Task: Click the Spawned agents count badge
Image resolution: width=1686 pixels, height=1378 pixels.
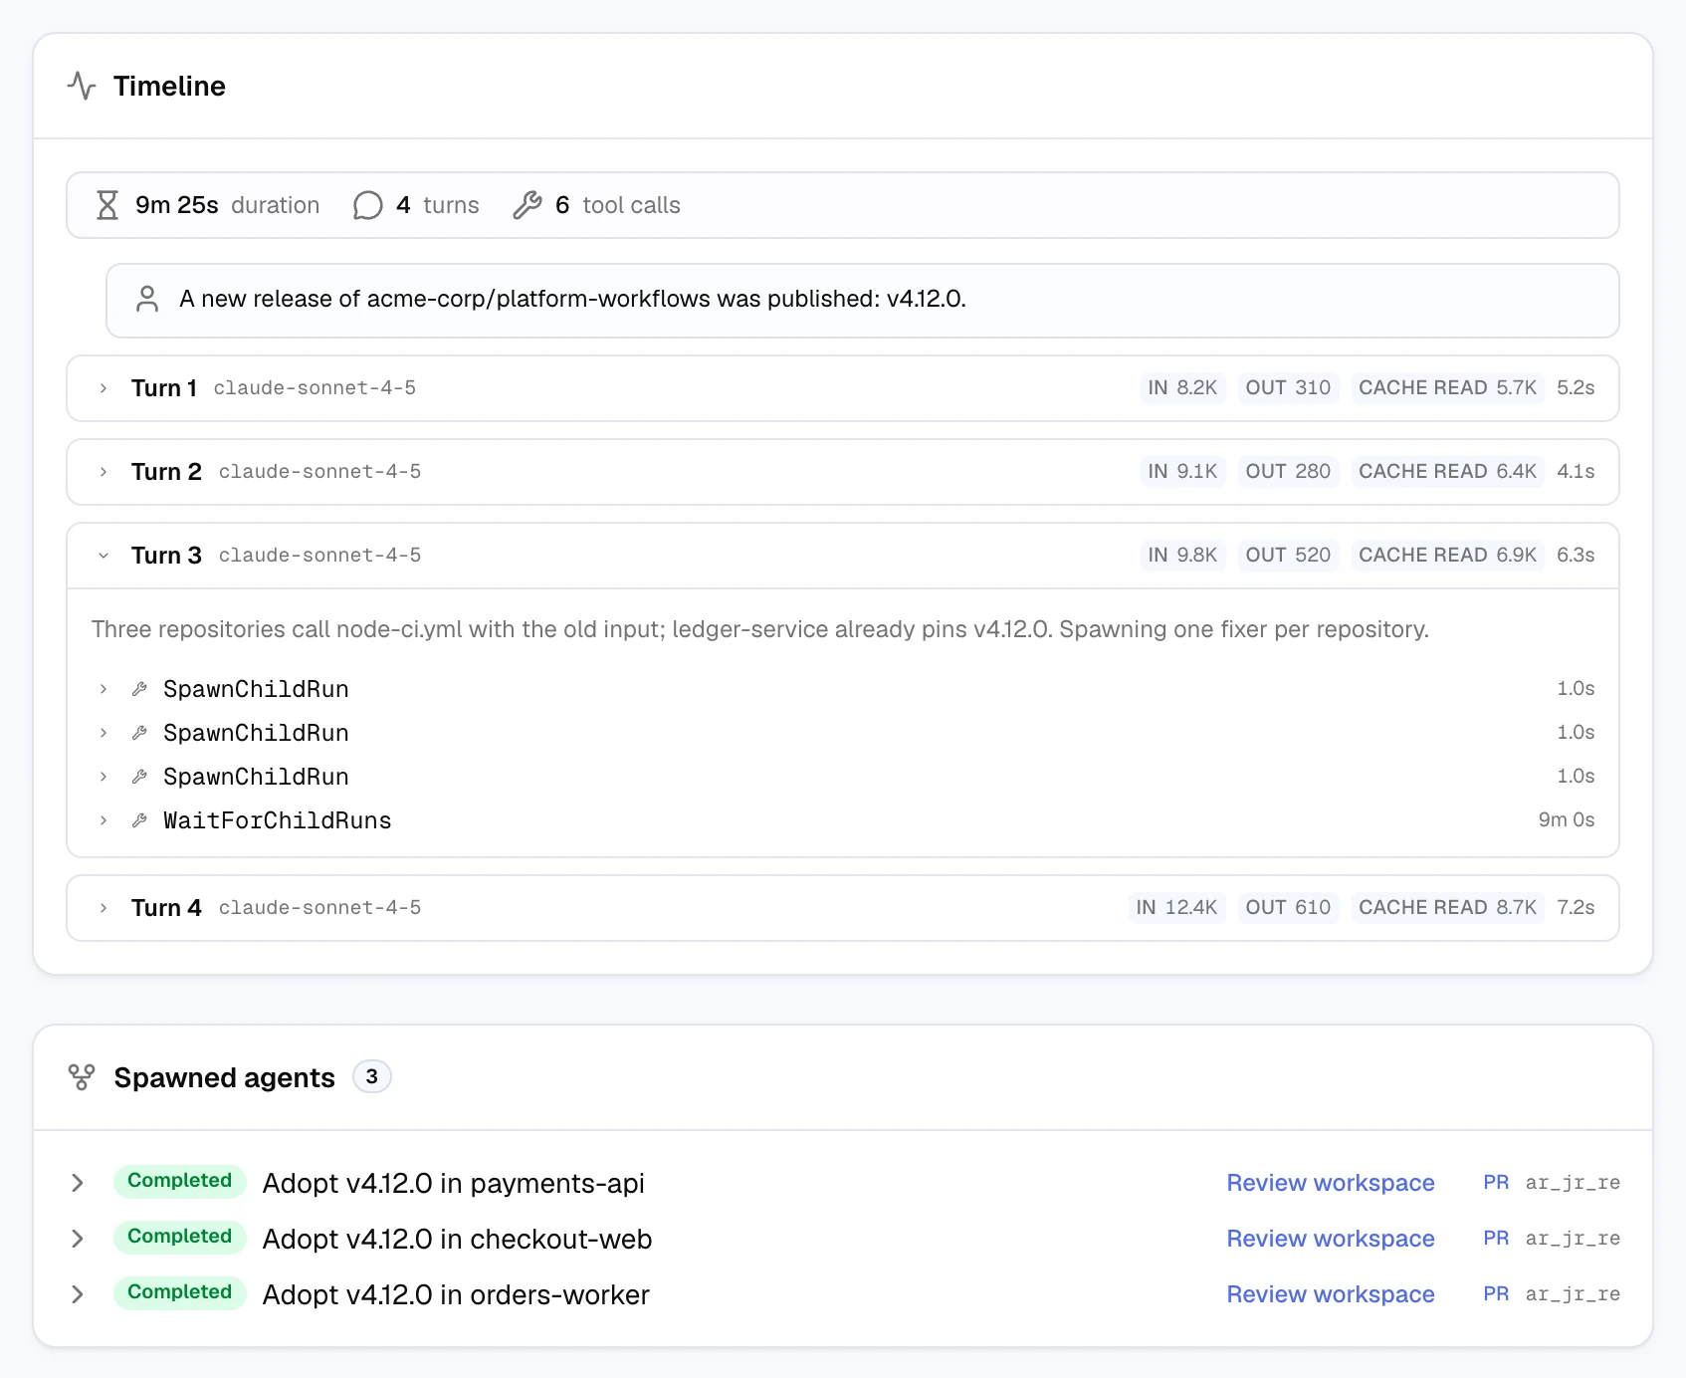Action: (372, 1076)
